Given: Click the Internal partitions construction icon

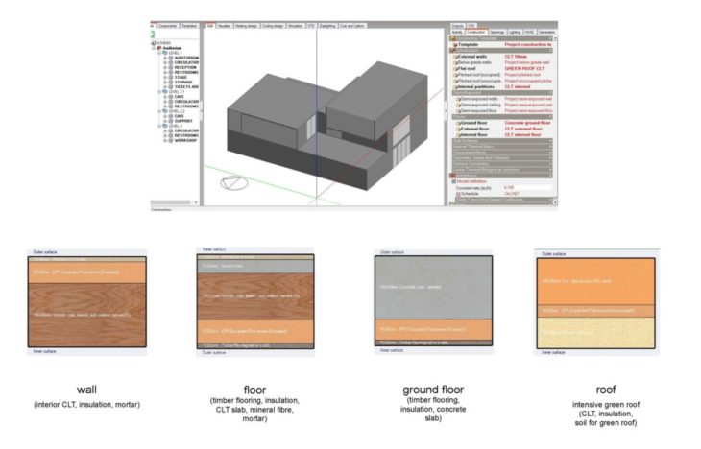Looking at the screenshot, I should coord(454,86).
